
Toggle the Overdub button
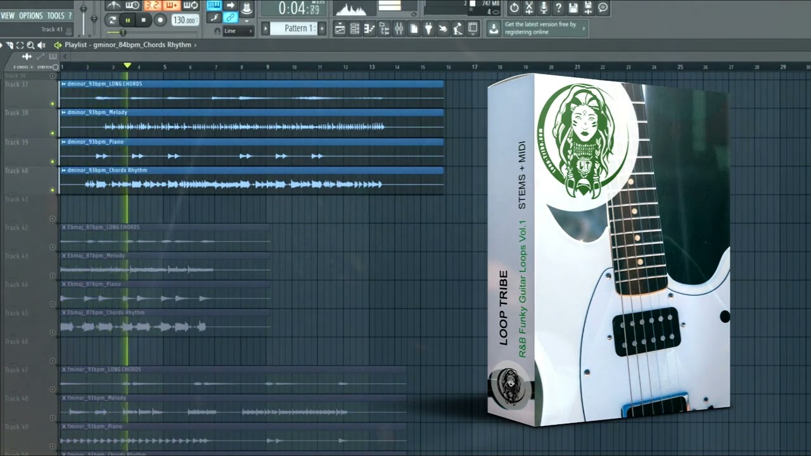pyautogui.click(x=172, y=6)
